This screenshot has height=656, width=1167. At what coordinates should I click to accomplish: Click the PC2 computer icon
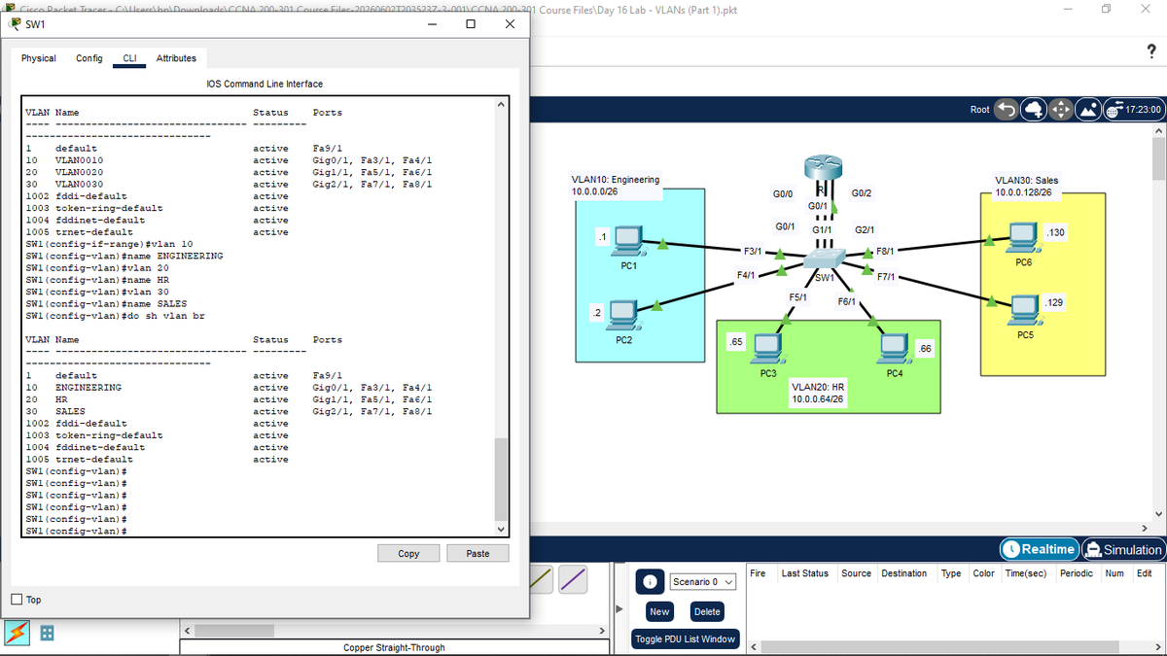coord(623,315)
